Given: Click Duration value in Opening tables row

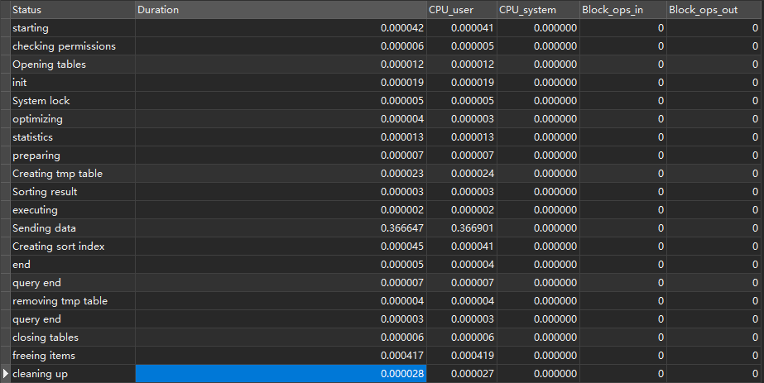Looking at the screenshot, I should click(402, 65).
